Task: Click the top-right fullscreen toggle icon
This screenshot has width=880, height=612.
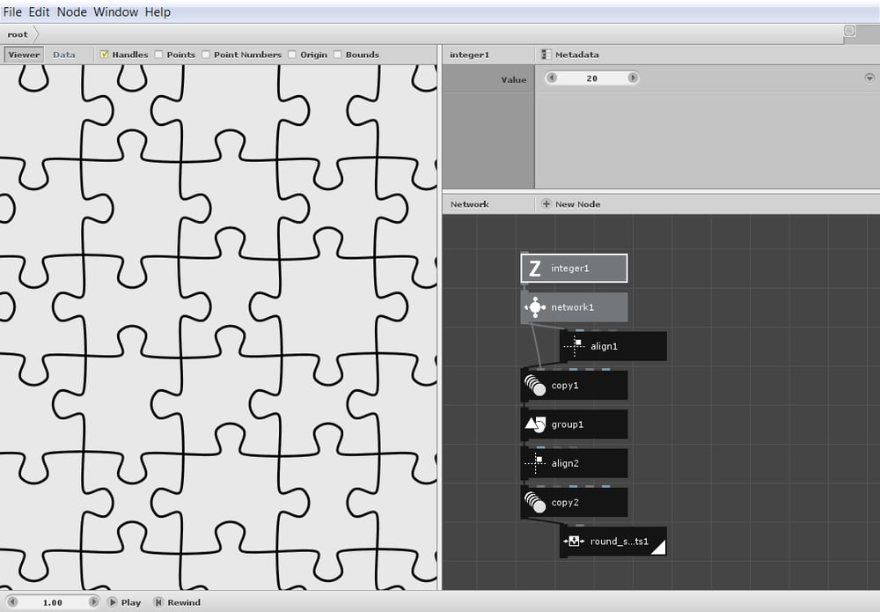Action: (849, 31)
